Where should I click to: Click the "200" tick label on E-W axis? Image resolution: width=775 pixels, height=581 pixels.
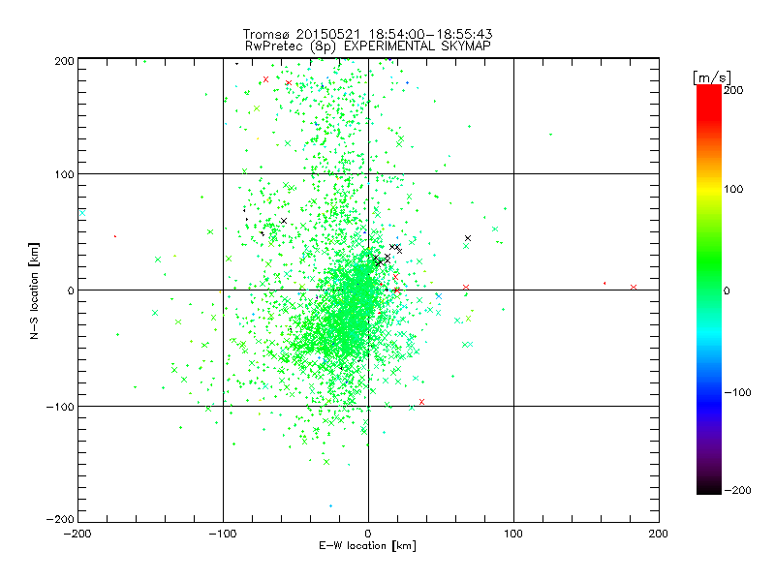[x=659, y=535]
